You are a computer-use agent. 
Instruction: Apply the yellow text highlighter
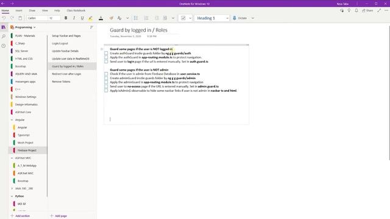(91, 18)
